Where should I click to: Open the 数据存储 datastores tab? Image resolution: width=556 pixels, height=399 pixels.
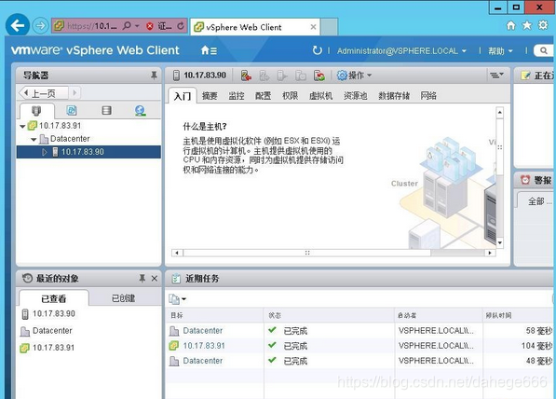(x=394, y=96)
